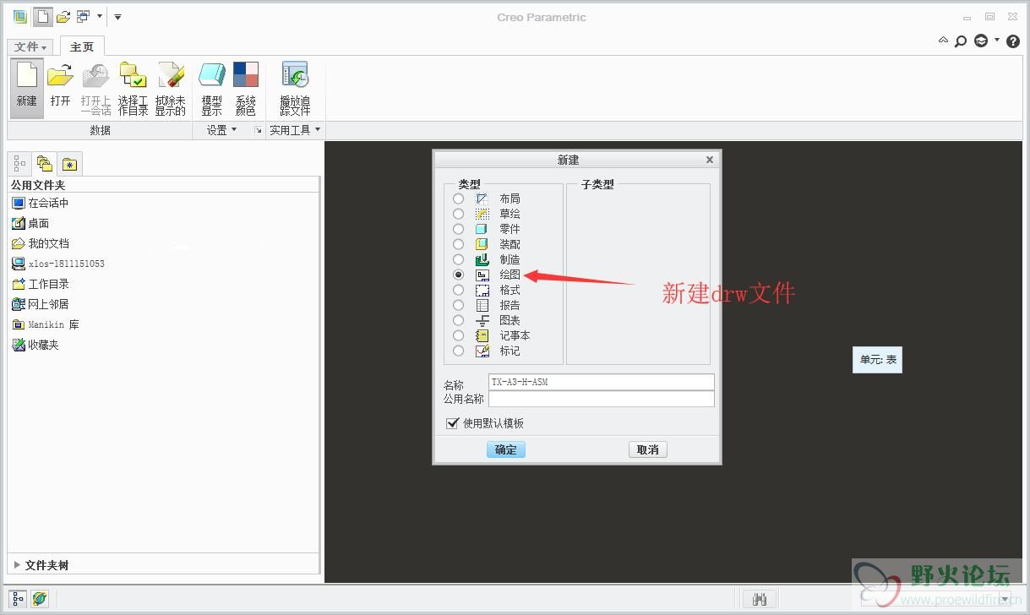Click the quick-access windows switch icon
The image size is (1030, 615).
[83, 17]
